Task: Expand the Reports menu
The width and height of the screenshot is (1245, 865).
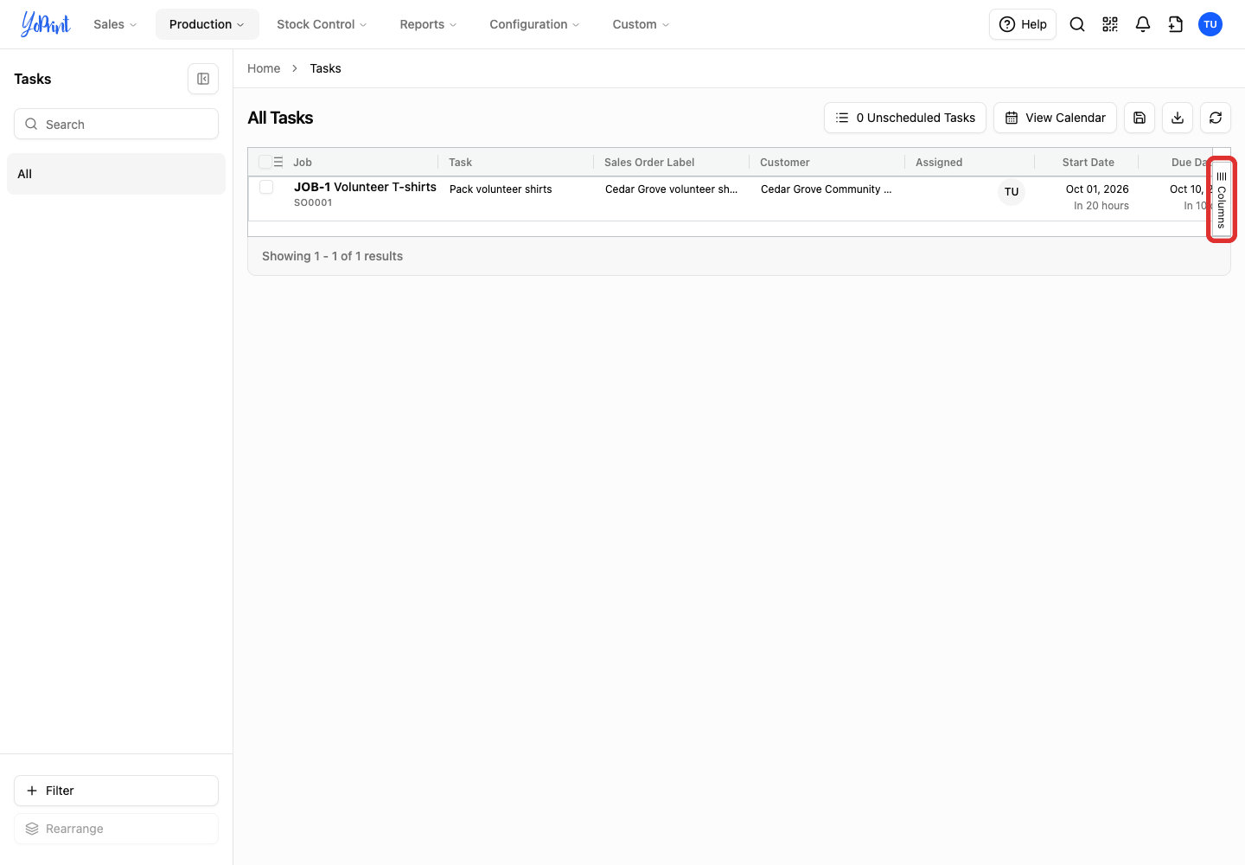Action: point(428,24)
